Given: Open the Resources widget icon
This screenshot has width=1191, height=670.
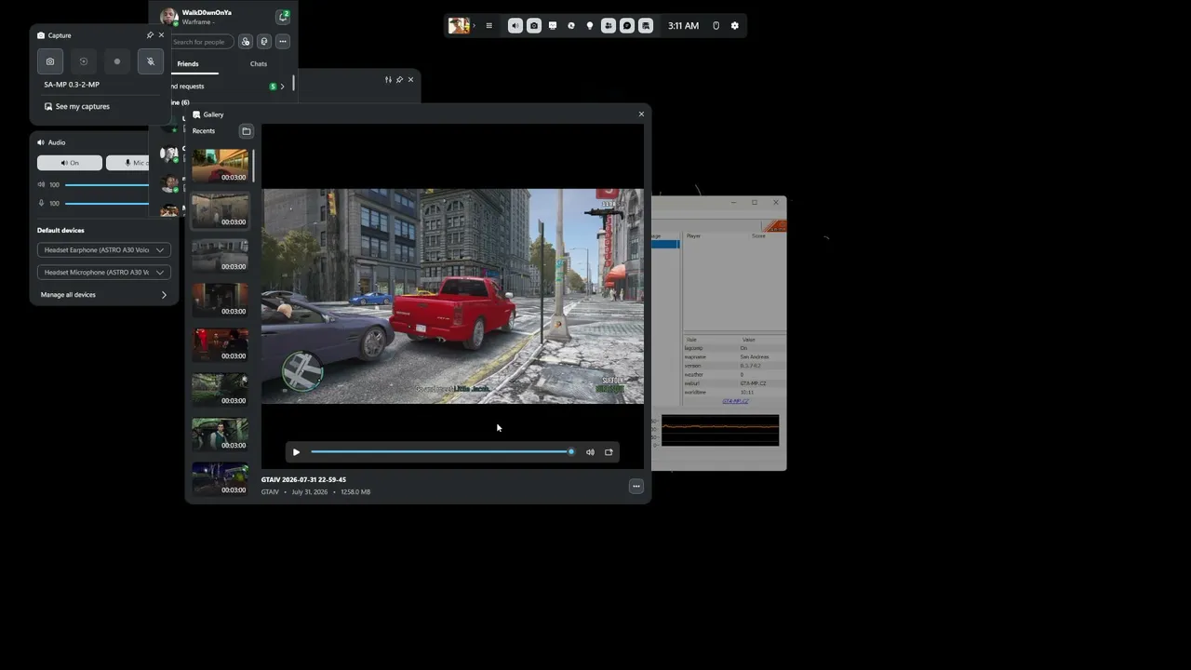Looking at the screenshot, I should [x=571, y=26].
